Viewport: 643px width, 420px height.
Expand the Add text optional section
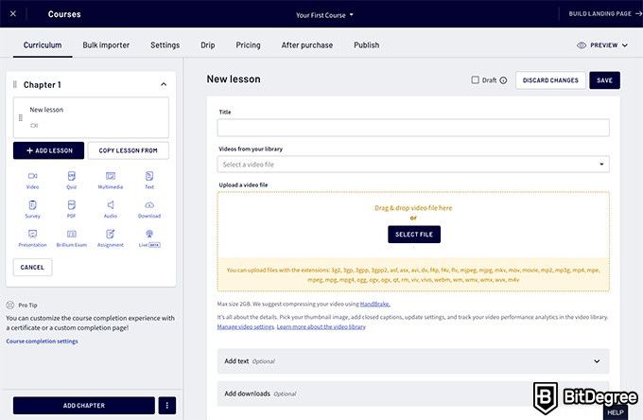(413, 361)
